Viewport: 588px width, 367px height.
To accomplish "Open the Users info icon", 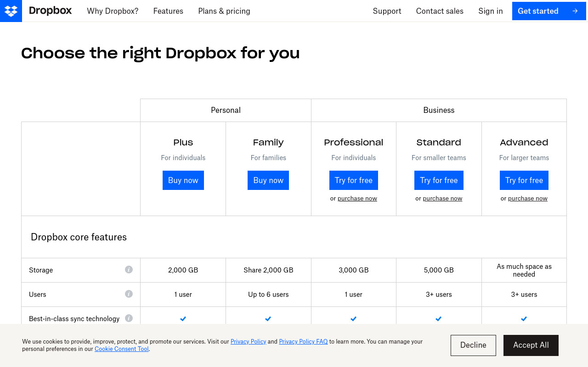I will coord(129,294).
